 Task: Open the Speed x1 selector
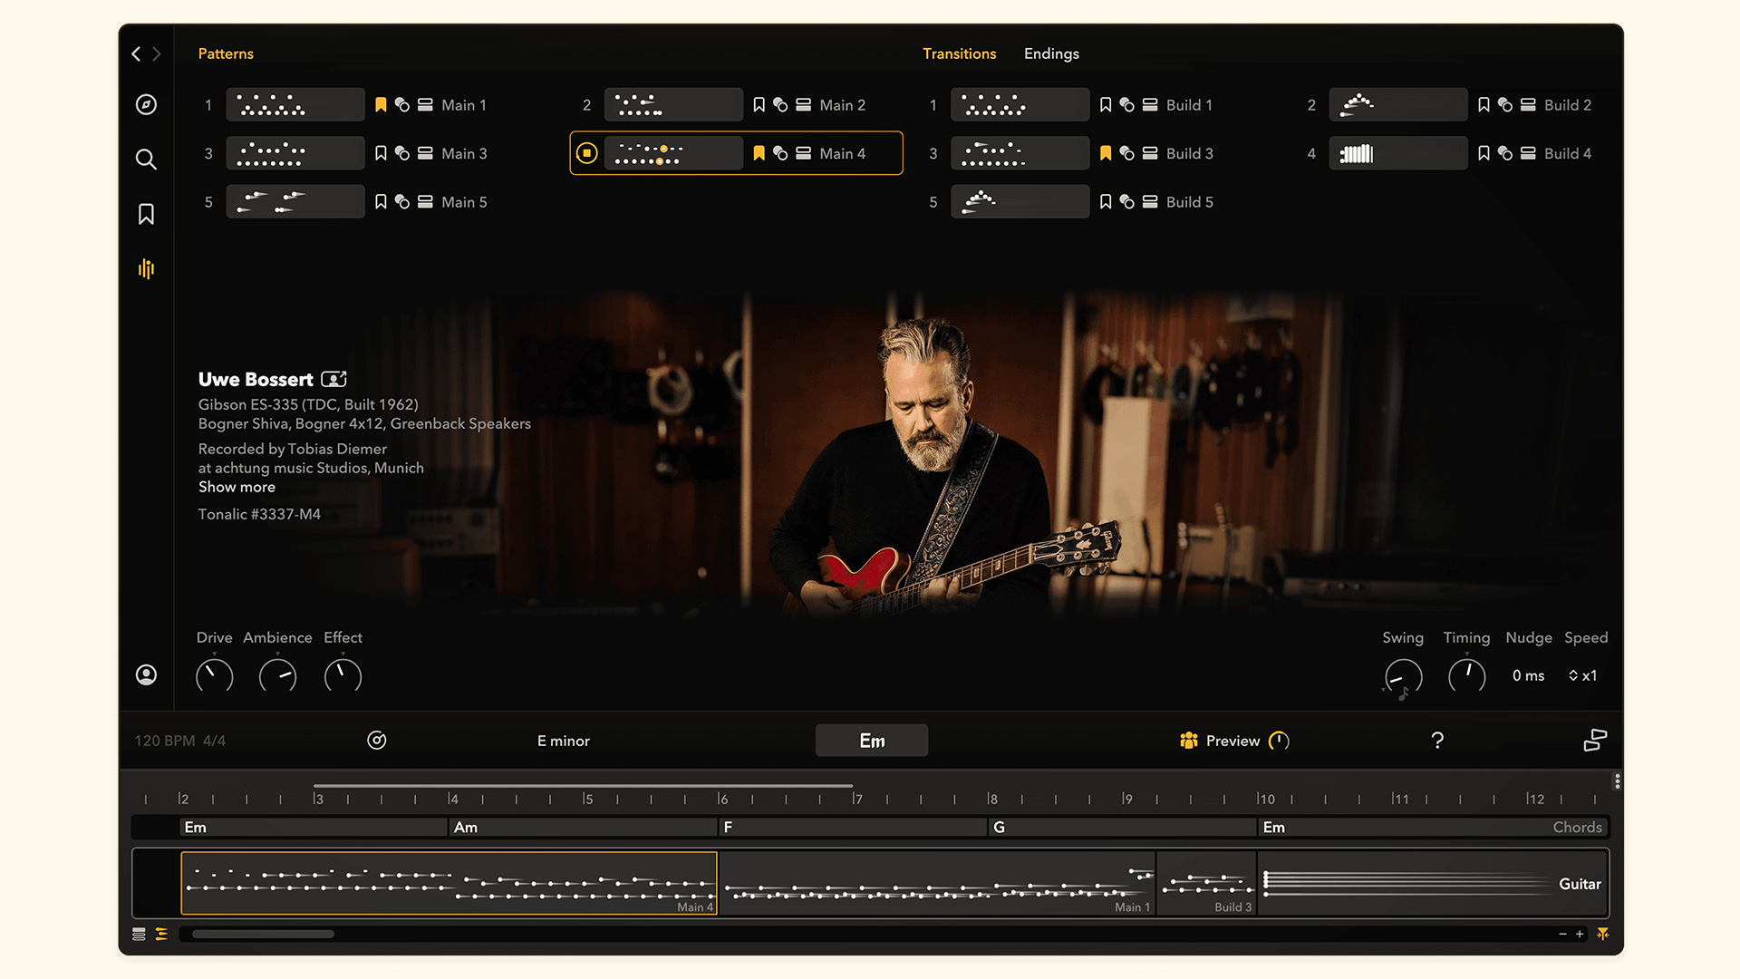coord(1583,675)
